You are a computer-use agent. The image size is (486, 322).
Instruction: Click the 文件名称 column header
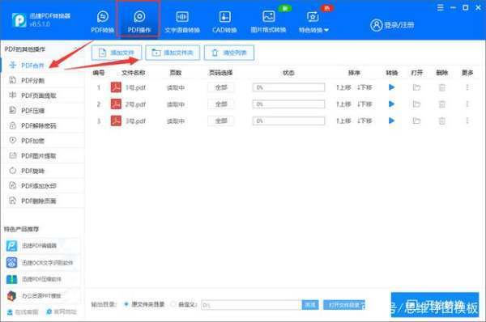coord(134,73)
